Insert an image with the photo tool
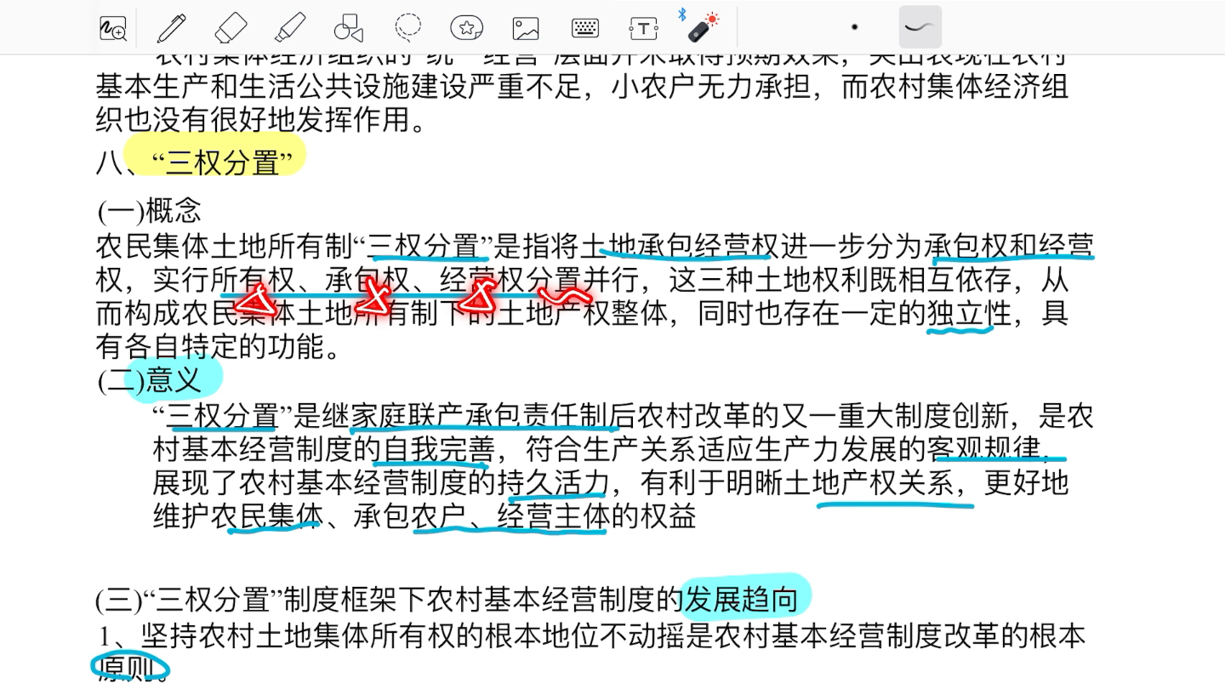 (526, 28)
